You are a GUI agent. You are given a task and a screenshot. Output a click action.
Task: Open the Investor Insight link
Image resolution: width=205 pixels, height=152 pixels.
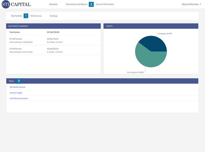coord(16,93)
